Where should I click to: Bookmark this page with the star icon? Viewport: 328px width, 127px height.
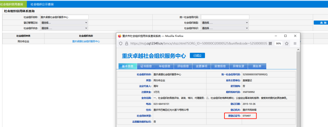tap(287, 44)
